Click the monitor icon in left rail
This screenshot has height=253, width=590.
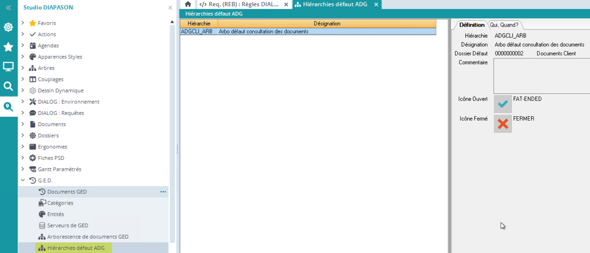click(x=8, y=67)
